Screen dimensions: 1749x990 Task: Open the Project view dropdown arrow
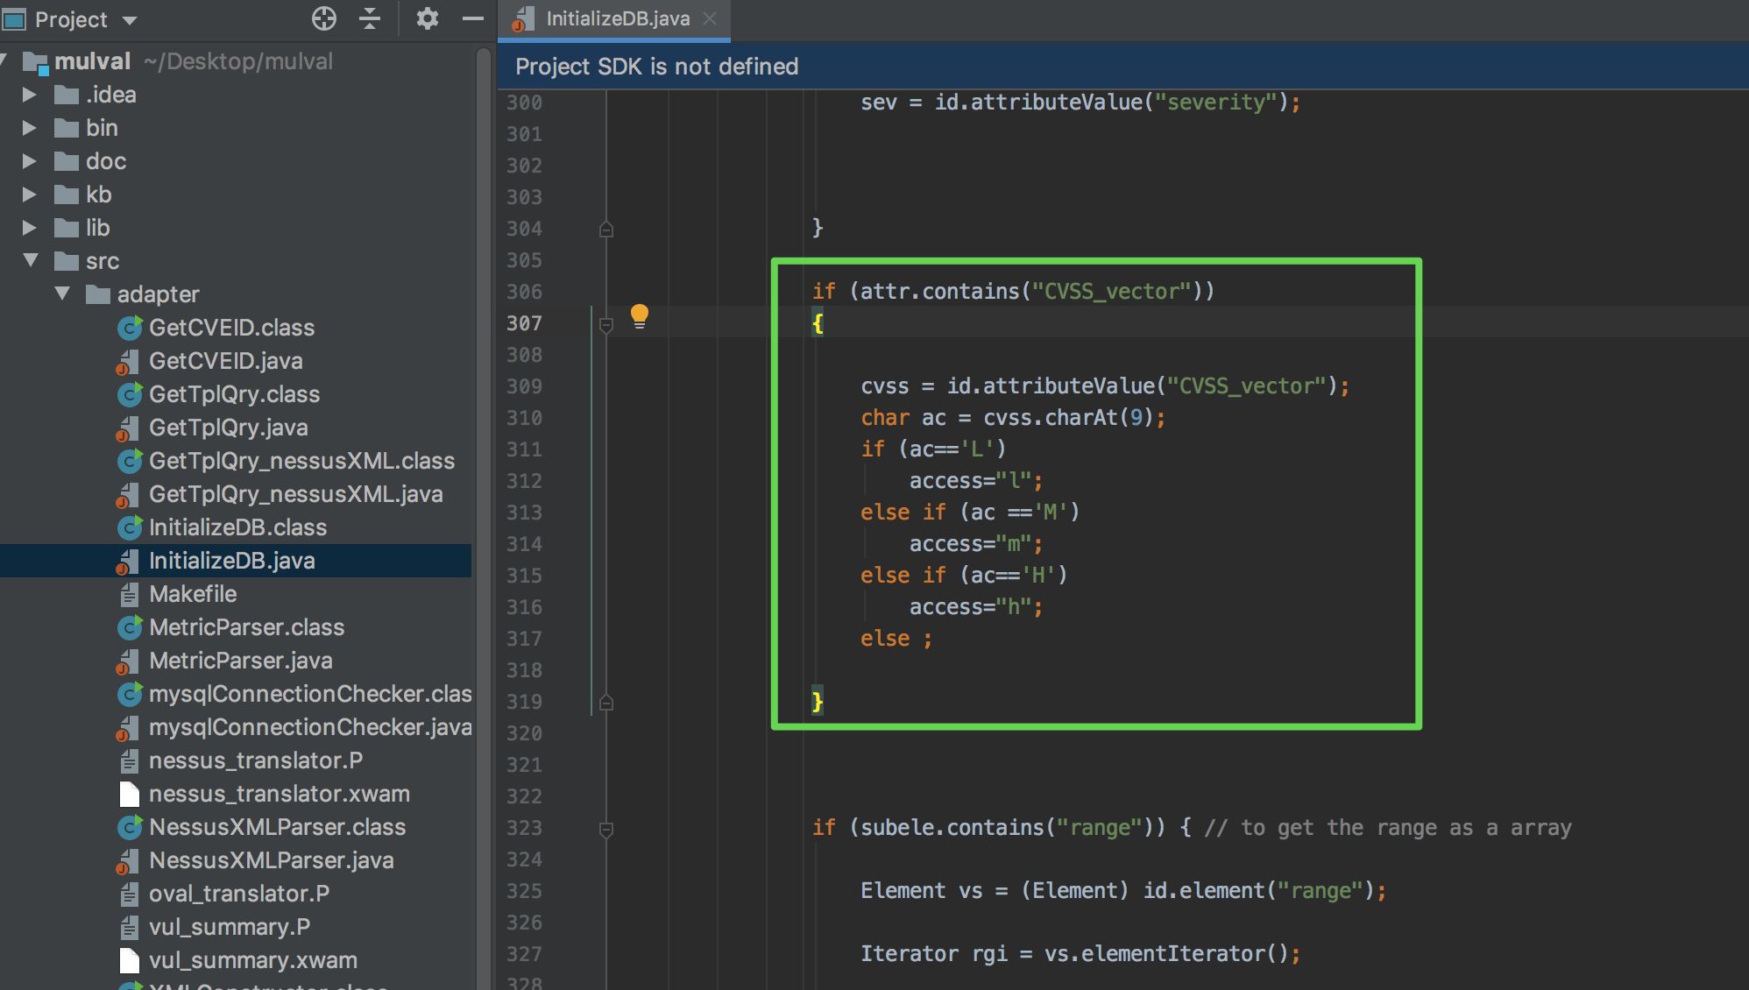[130, 20]
